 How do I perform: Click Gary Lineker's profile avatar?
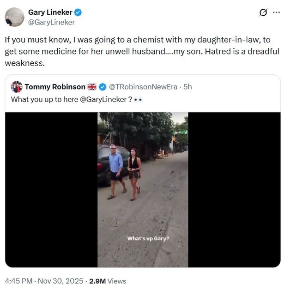click(x=14, y=17)
